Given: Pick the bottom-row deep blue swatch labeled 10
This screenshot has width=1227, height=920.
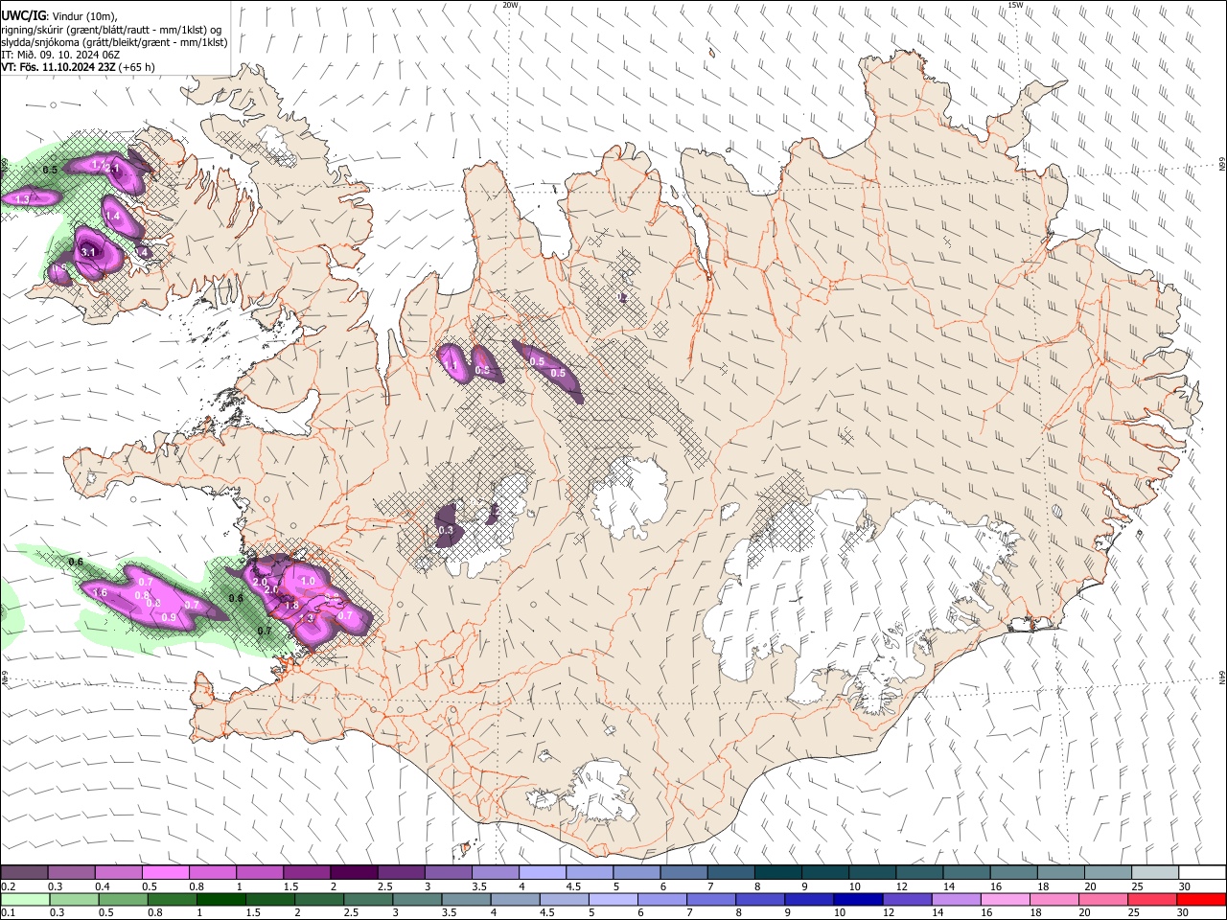Looking at the screenshot, I should [x=858, y=899].
